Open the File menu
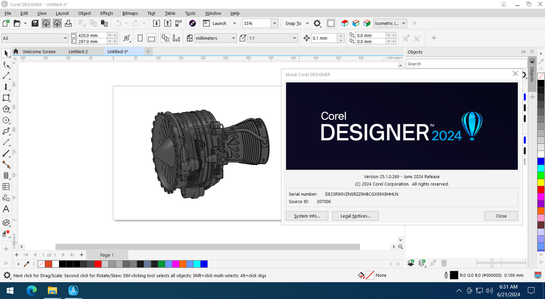 (8, 13)
